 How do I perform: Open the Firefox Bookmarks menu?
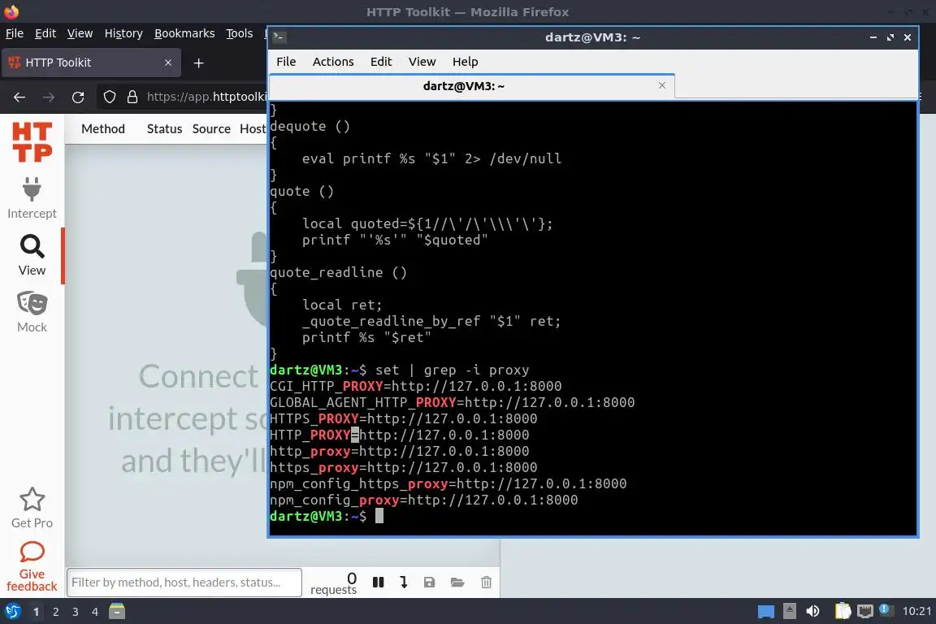coord(184,33)
